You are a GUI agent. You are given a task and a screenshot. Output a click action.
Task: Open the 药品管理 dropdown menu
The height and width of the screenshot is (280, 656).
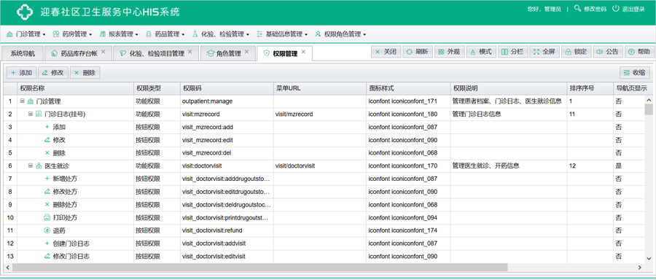coord(165,34)
